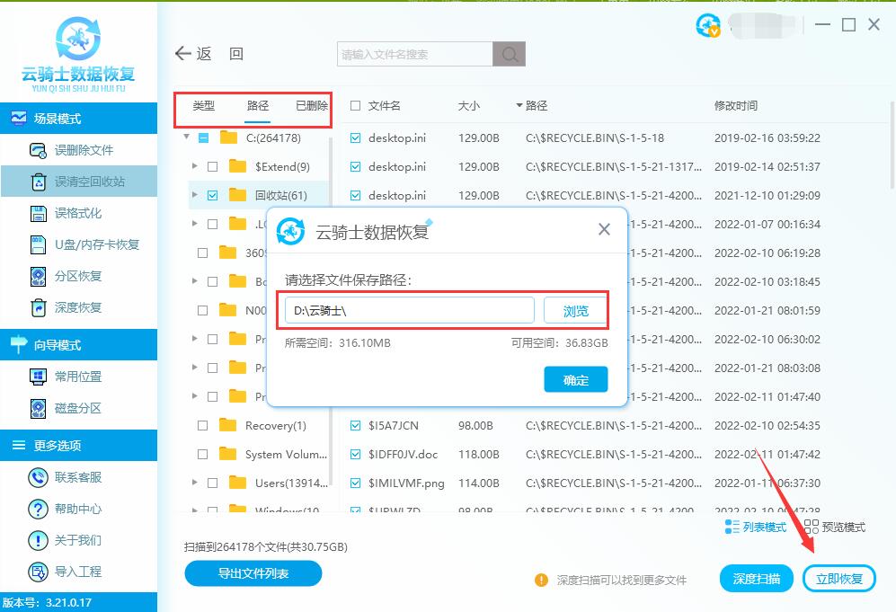Choose the 误格式化 format recovery icon
The height and width of the screenshot is (612, 896).
tap(39, 213)
